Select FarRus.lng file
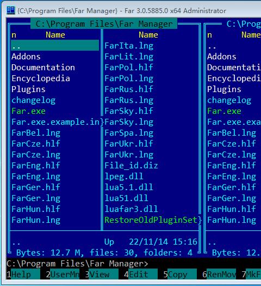This screenshot has height=286, width=261. (x=129, y=100)
